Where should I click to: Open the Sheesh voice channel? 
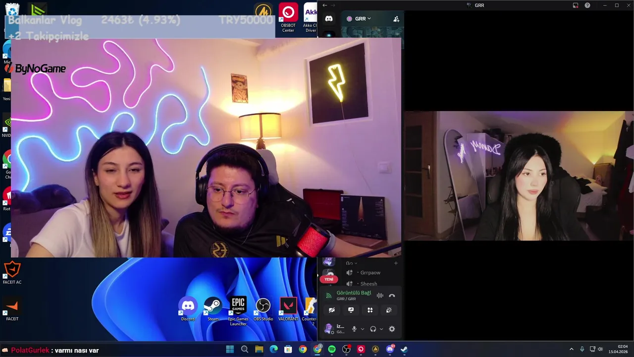point(369,284)
